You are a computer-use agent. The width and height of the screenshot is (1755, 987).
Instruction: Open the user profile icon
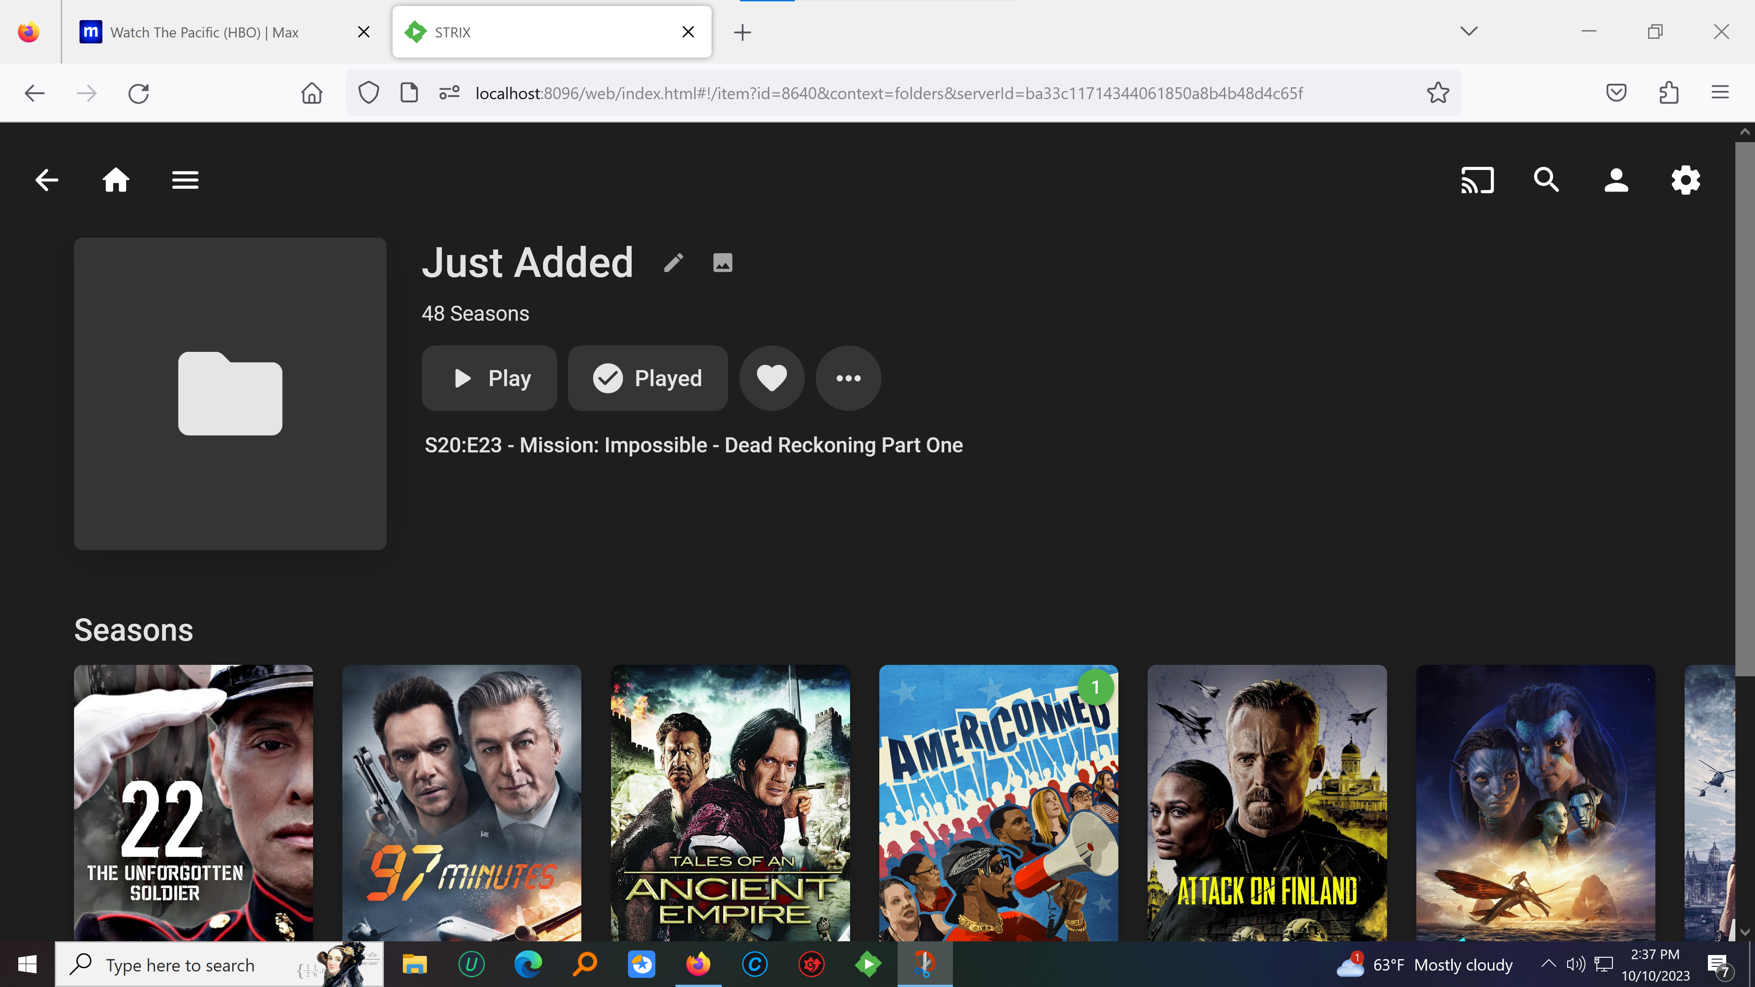[1615, 180]
